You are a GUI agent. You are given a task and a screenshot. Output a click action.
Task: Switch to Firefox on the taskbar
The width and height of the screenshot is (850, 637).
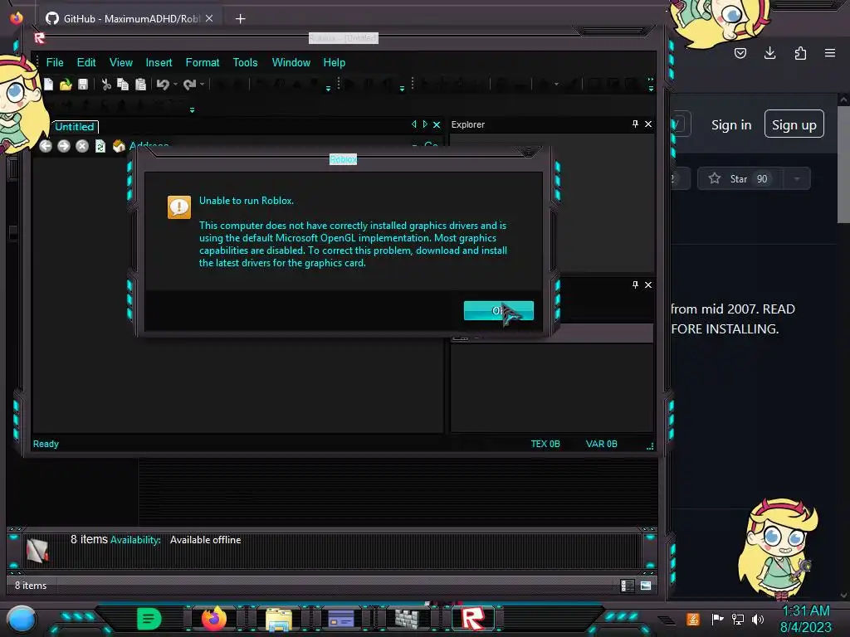(x=213, y=618)
